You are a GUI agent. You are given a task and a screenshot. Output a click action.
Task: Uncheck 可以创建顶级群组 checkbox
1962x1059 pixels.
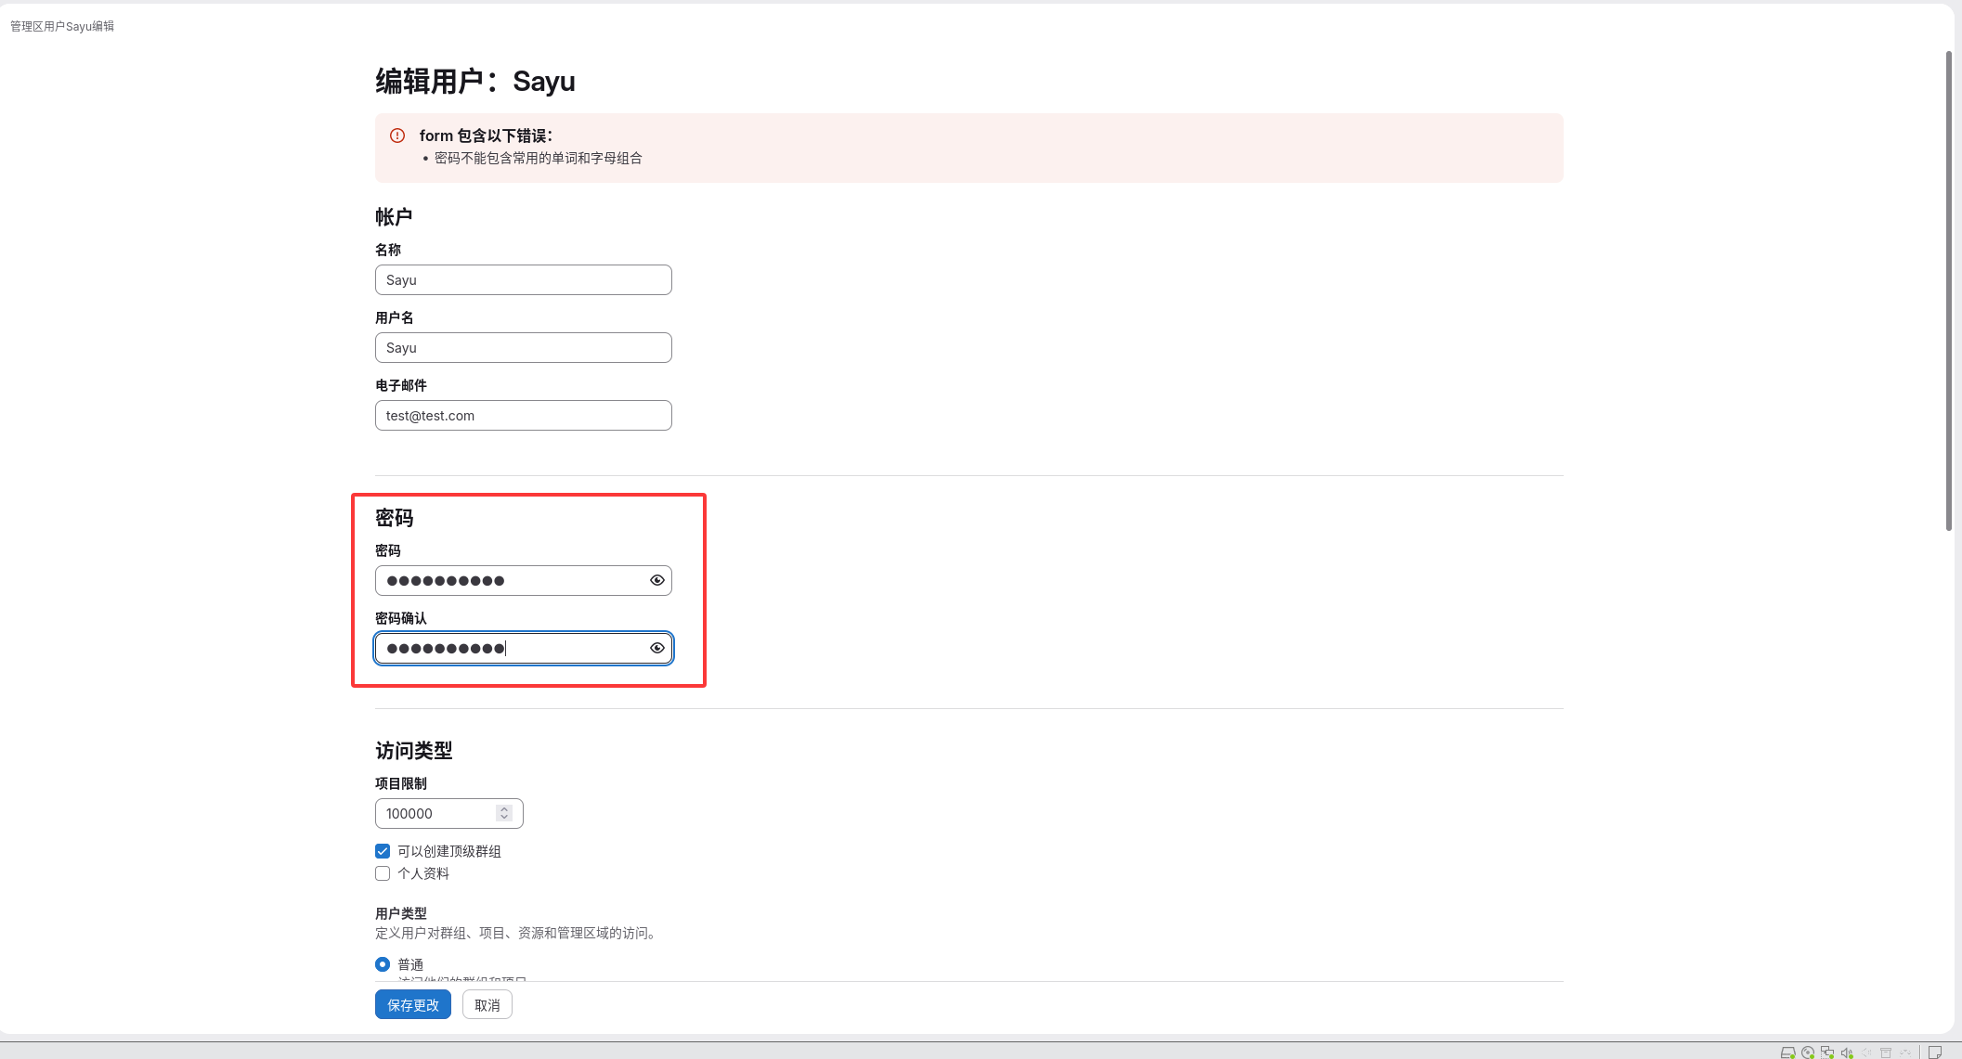pyautogui.click(x=383, y=851)
